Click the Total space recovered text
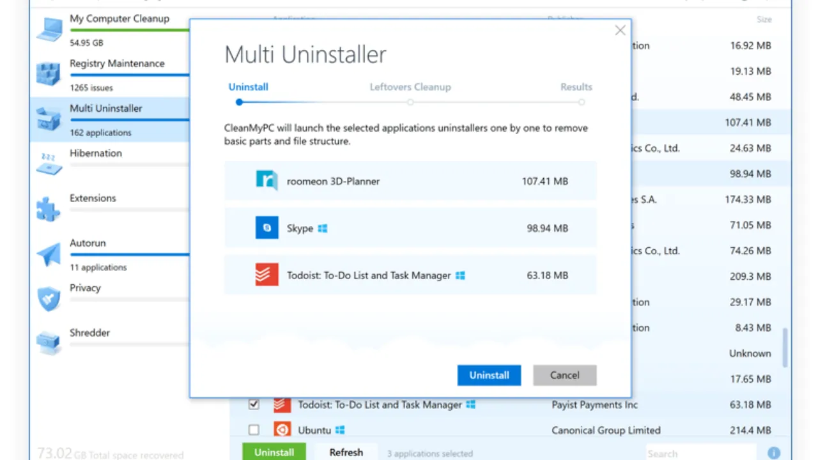The height and width of the screenshot is (460, 818). pos(128,456)
